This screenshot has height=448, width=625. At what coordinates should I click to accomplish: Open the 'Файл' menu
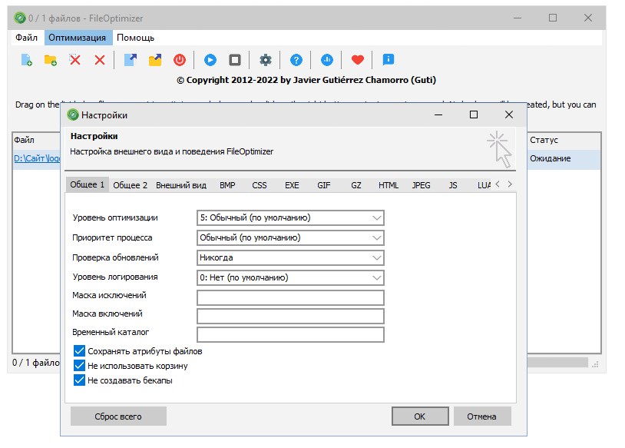tap(26, 38)
